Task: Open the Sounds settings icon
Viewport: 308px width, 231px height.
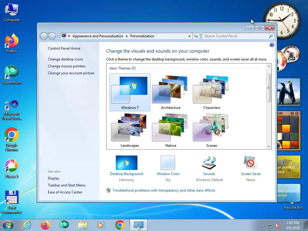Action: tap(209, 163)
